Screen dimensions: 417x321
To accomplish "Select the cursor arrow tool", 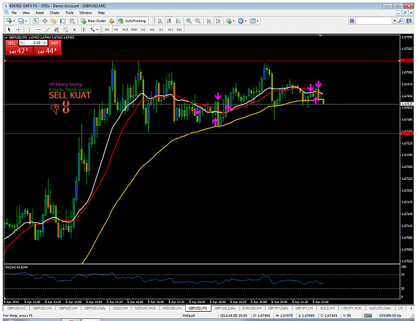I will click(x=9, y=29).
